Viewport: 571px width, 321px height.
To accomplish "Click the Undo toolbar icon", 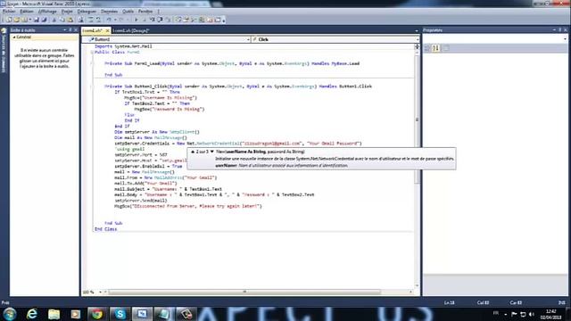I will point(109,20).
